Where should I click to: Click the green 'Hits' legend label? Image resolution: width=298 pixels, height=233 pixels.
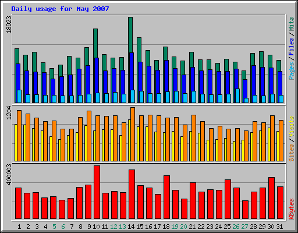(x=291, y=24)
